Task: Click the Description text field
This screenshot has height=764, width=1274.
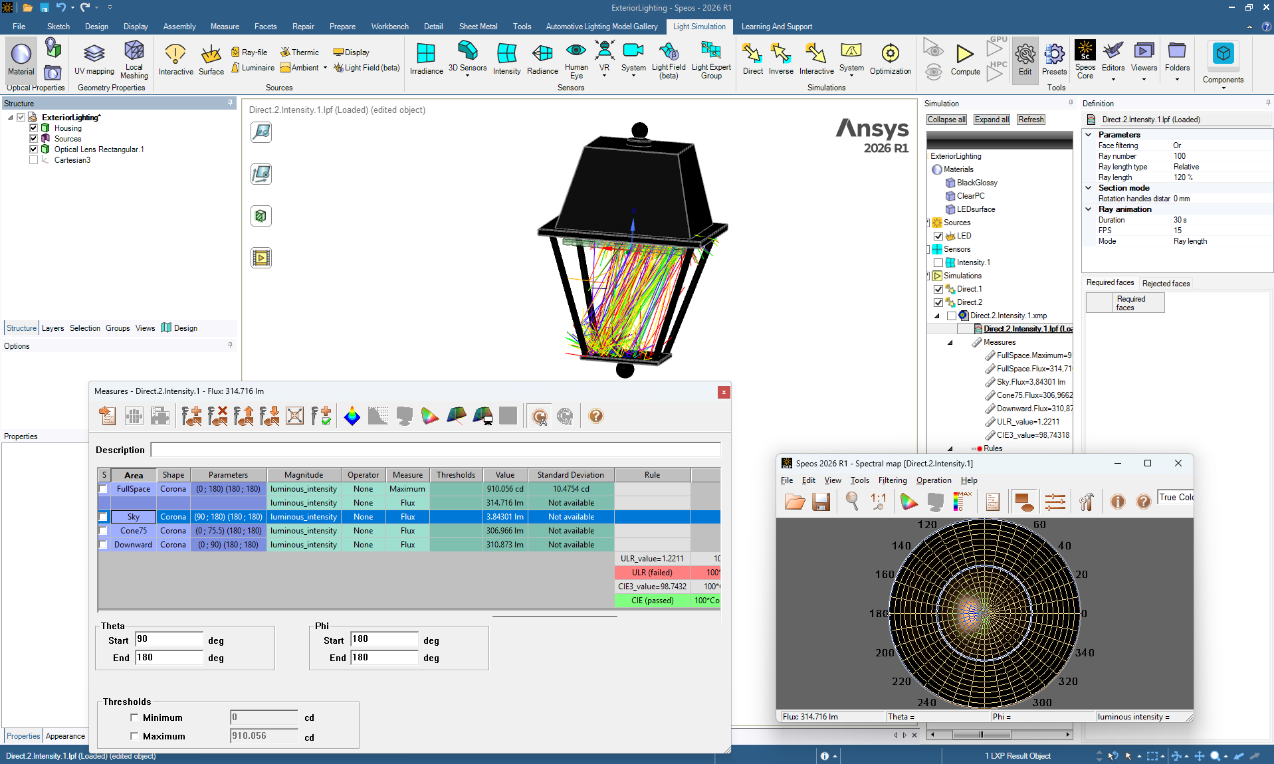Action: coord(435,450)
